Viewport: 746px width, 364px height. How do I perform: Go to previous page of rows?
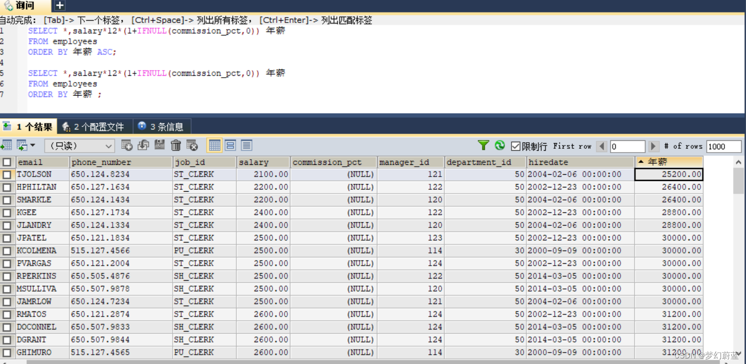click(x=602, y=146)
